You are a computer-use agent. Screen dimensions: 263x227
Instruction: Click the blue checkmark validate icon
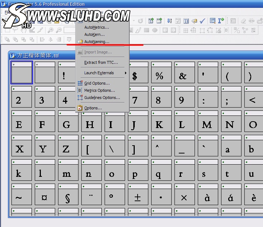point(202,21)
